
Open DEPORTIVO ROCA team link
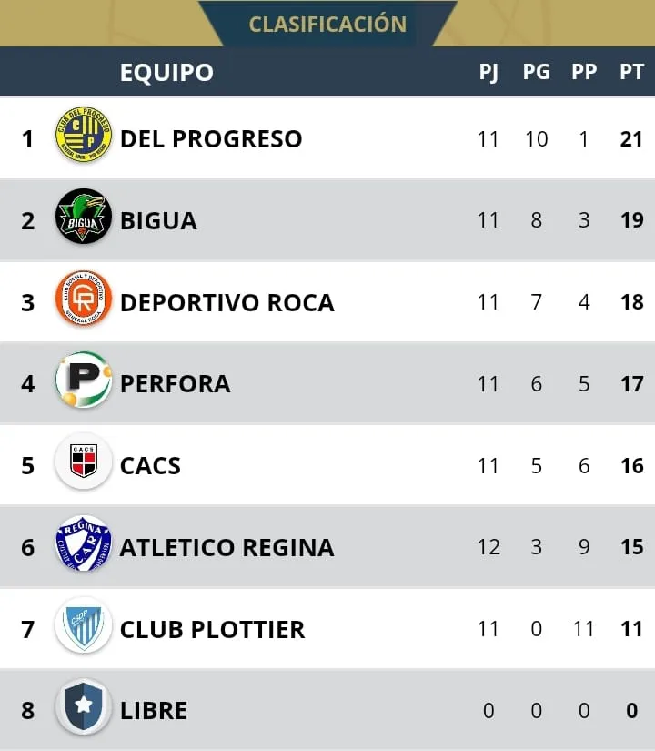227,302
